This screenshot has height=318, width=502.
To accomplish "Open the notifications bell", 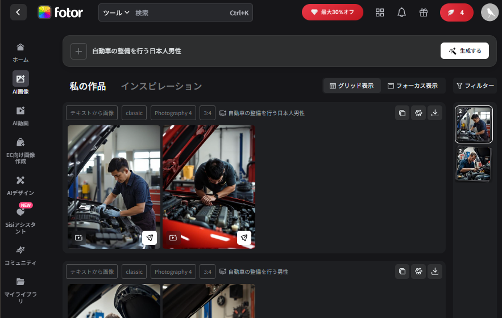I will click(x=401, y=12).
